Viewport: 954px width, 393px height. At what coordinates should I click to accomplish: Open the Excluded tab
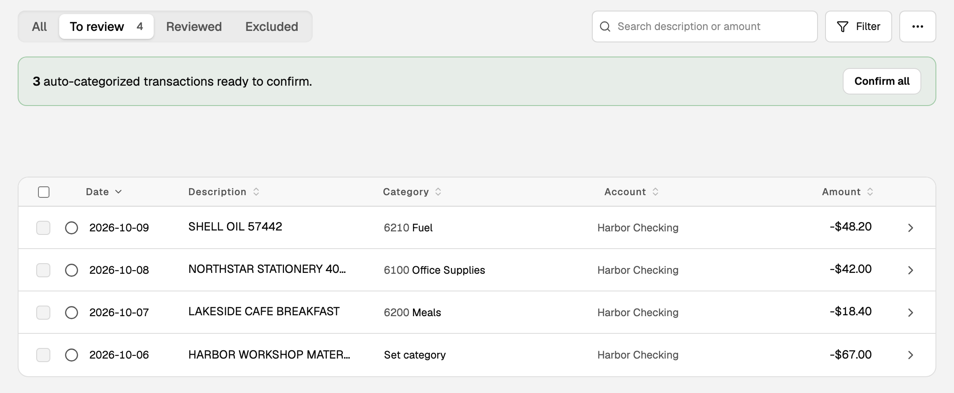pyautogui.click(x=272, y=26)
